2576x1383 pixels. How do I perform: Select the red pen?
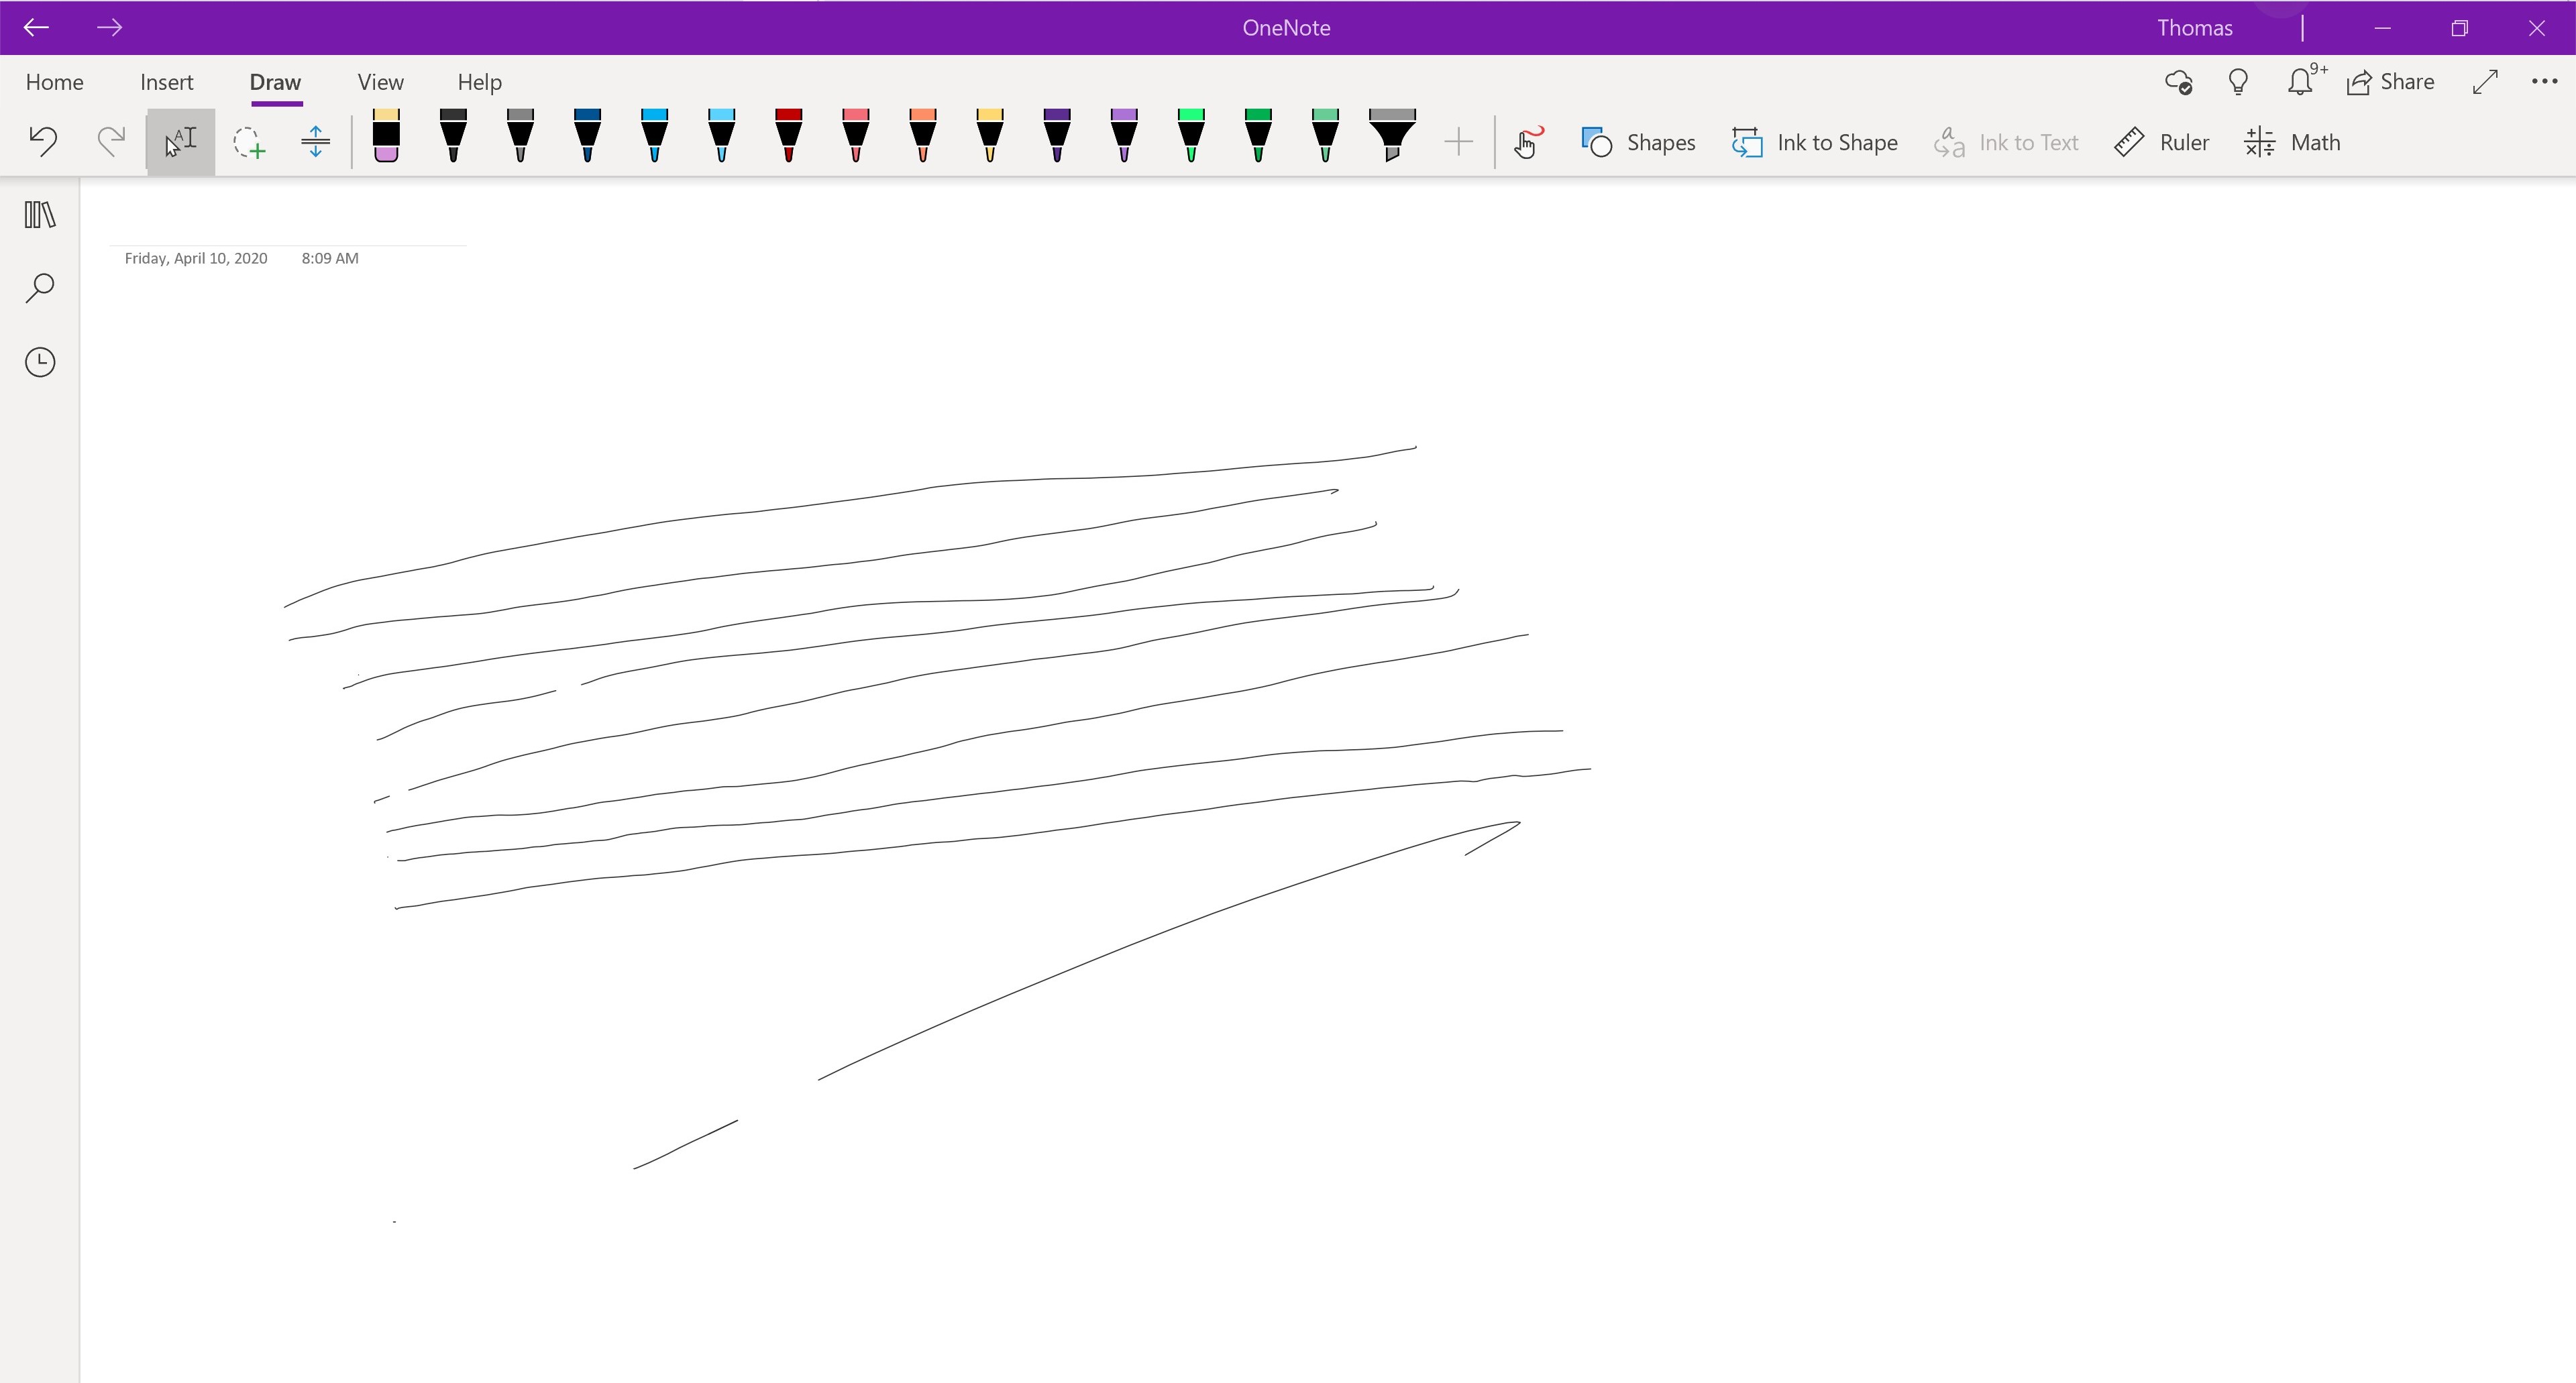coord(789,136)
